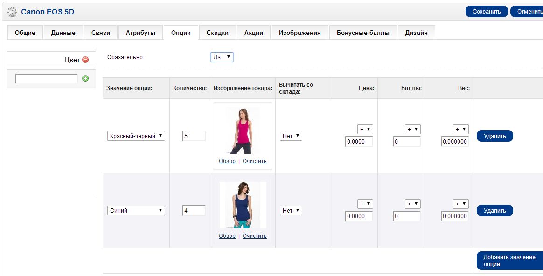Click the Сохранить button
The height and width of the screenshot is (276, 543).
point(486,12)
